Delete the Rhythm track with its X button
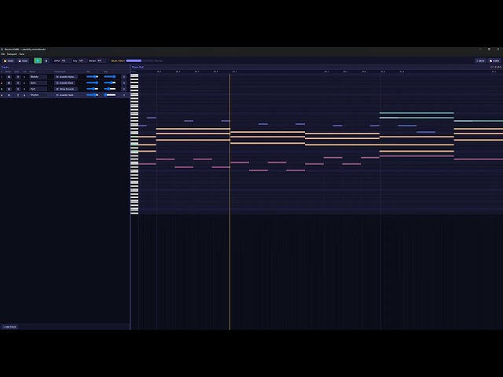 [x=124, y=95]
